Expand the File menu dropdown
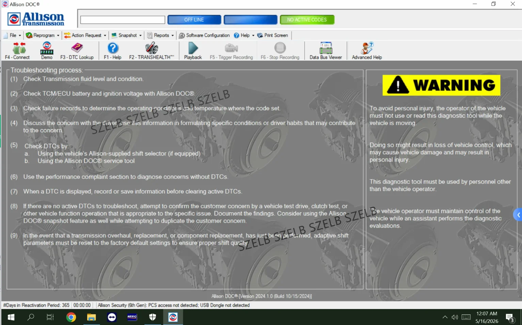Screen dimensions: 522x325 (x=13, y=35)
